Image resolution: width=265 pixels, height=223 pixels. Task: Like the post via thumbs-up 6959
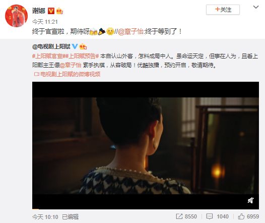click(x=248, y=216)
